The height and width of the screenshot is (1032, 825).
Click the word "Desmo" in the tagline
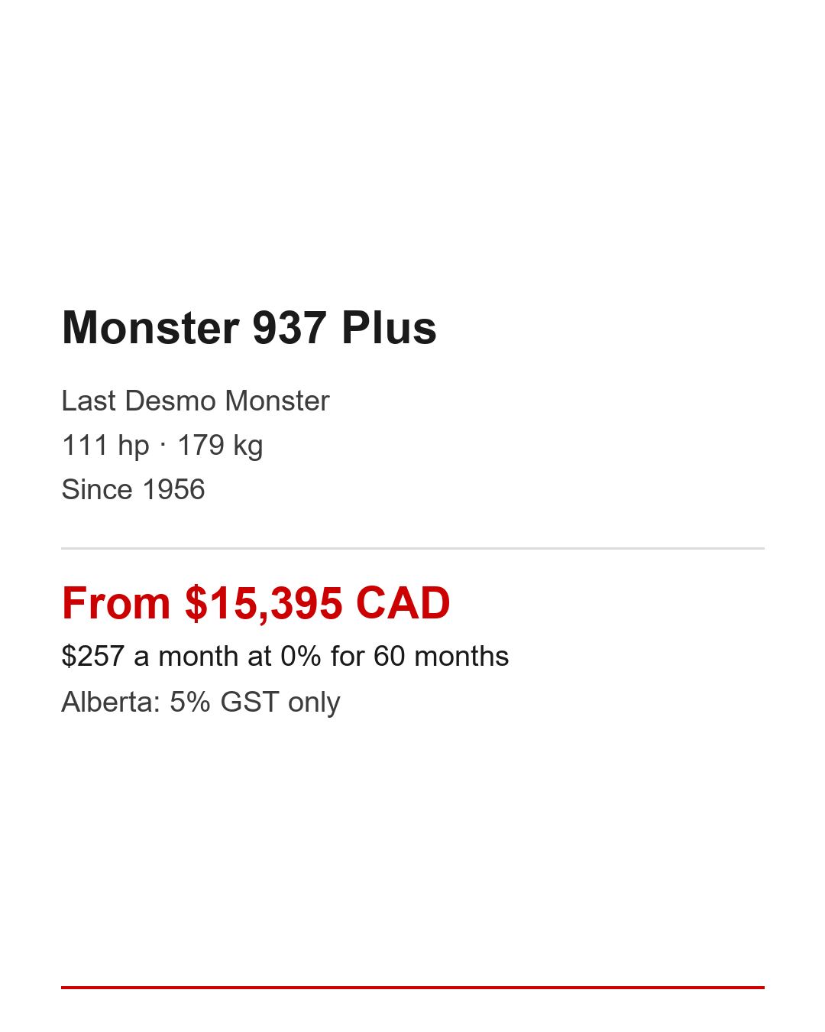coord(171,401)
